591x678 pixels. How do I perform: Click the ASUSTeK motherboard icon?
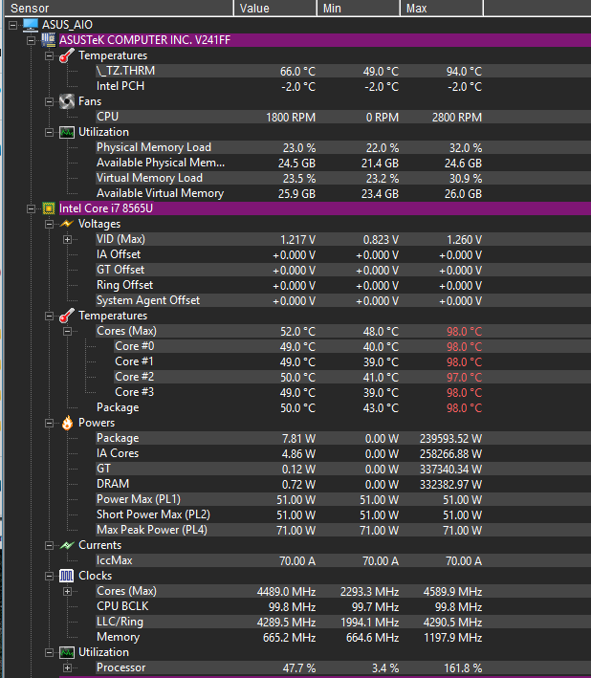49,40
